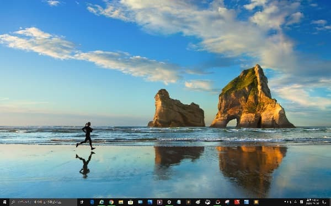Screen dimensions: 331x206
Task: Open the Windows Start menu
Action: point(4,202)
